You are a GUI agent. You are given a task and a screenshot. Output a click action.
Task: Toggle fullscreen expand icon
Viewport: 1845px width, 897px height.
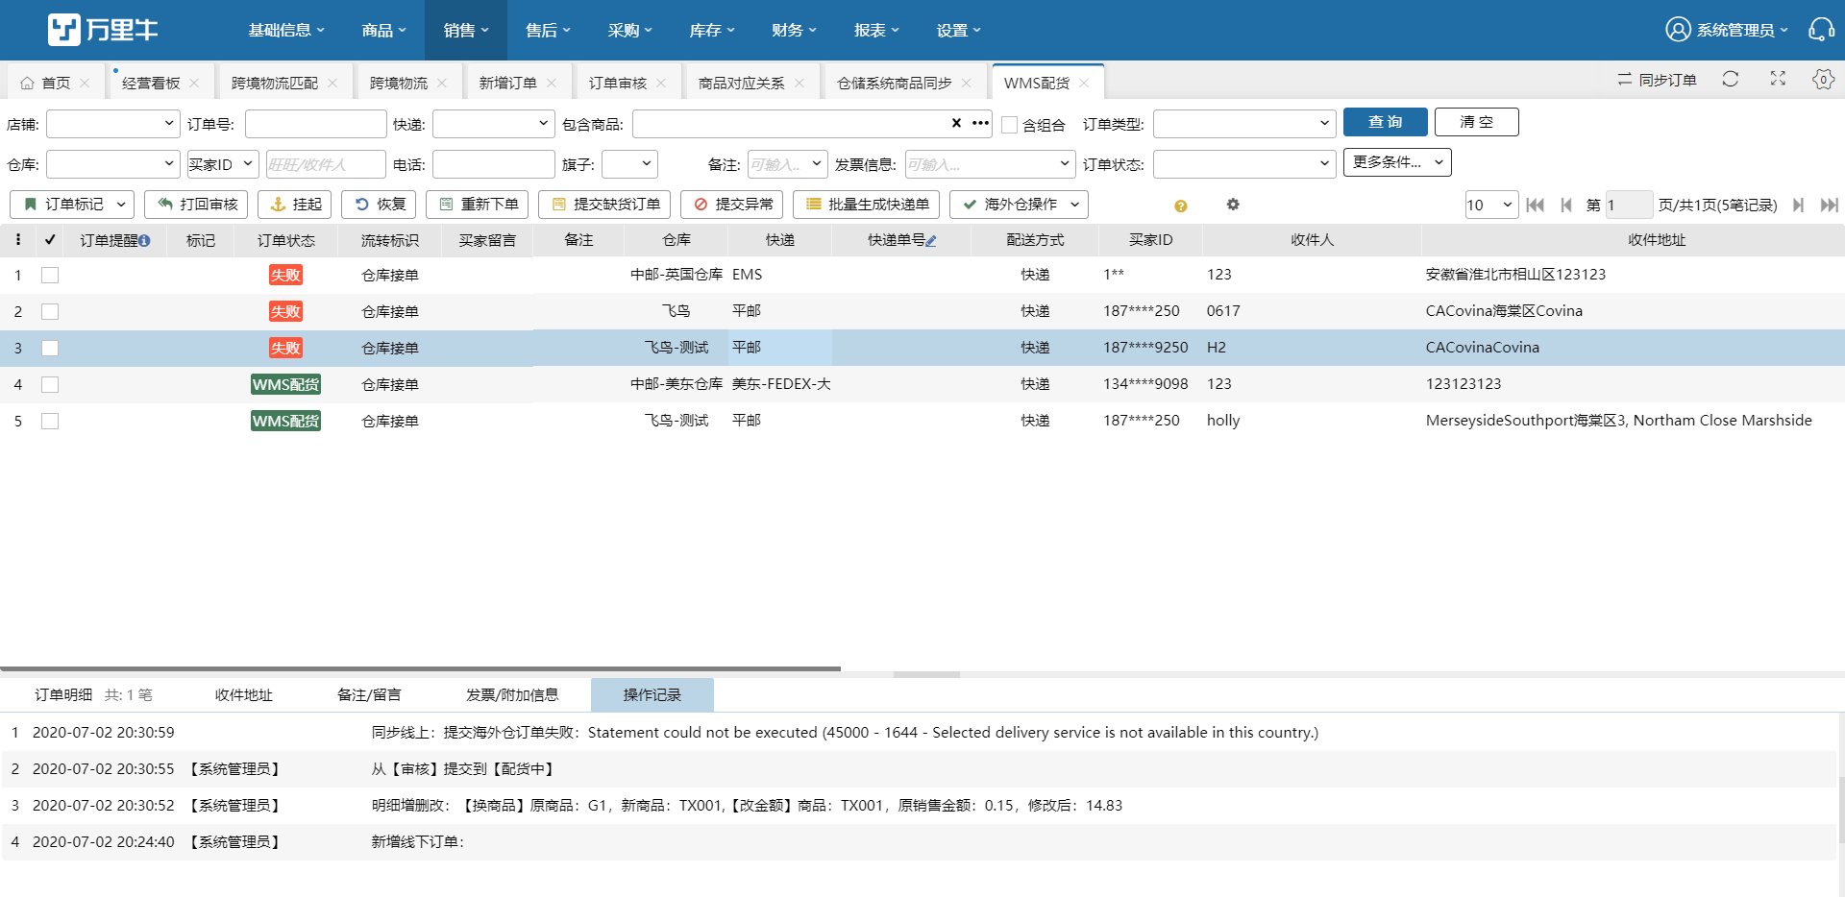(1778, 79)
